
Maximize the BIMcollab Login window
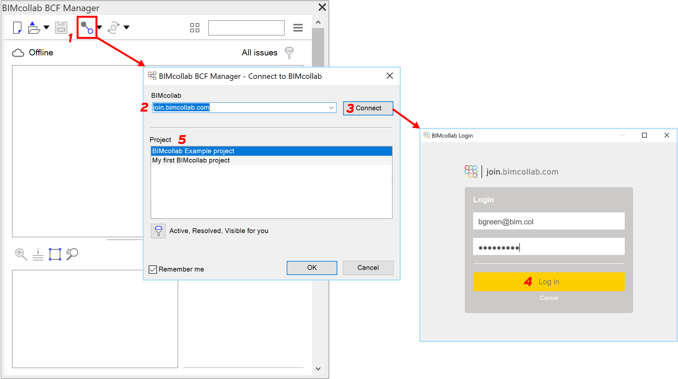(x=645, y=135)
